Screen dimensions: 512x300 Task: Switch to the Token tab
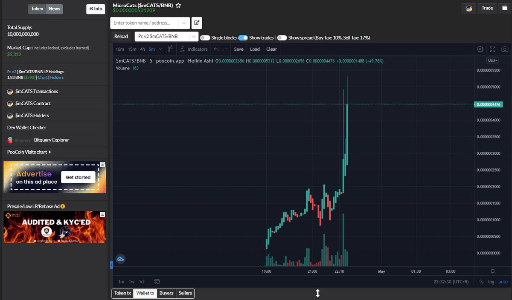click(x=37, y=9)
